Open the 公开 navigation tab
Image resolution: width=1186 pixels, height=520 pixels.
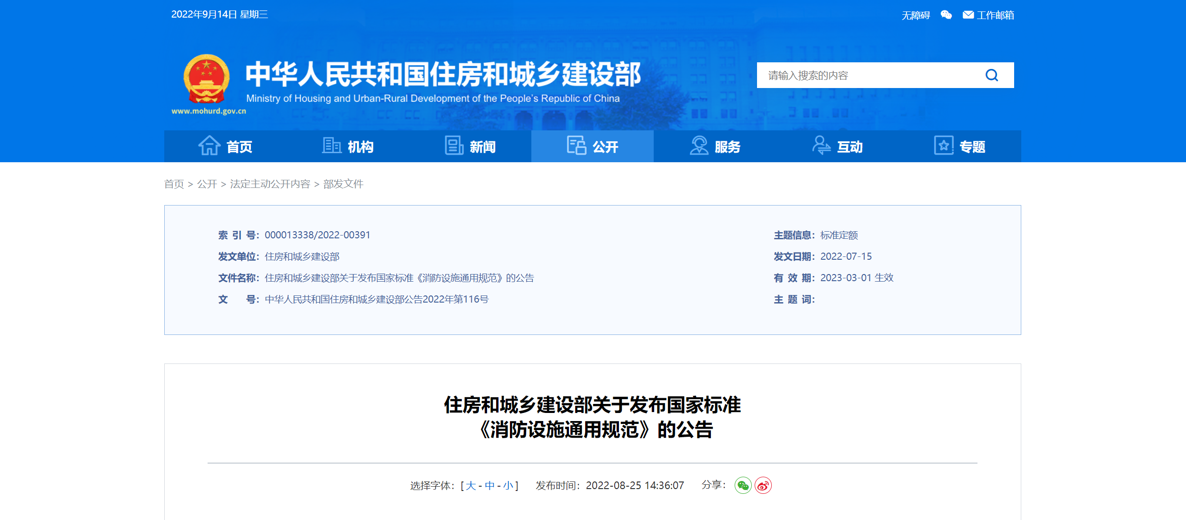(592, 146)
